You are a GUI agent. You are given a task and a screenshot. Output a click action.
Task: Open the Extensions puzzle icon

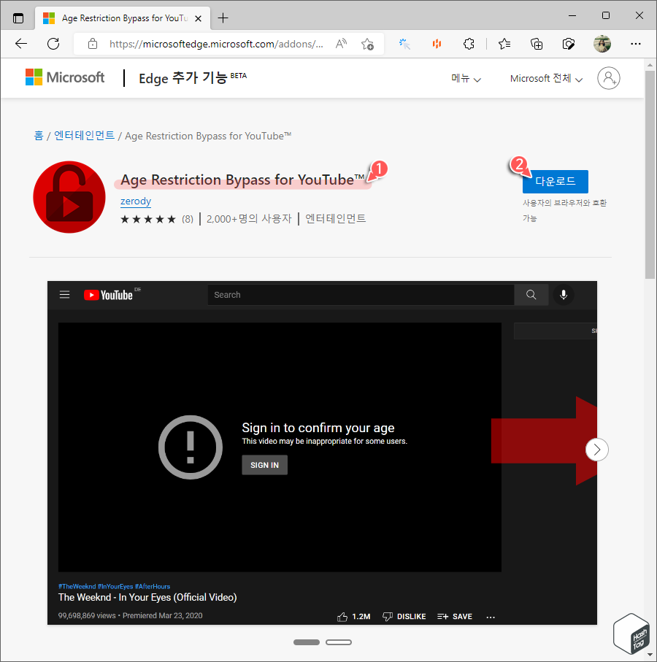coord(469,44)
